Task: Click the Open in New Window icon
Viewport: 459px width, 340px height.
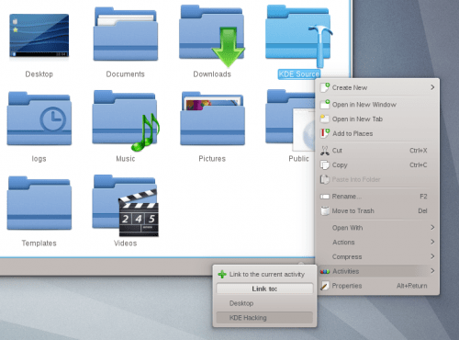Action: 325,105
